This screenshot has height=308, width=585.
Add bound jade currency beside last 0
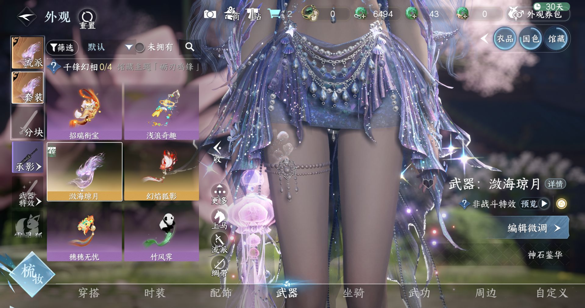pos(463,14)
